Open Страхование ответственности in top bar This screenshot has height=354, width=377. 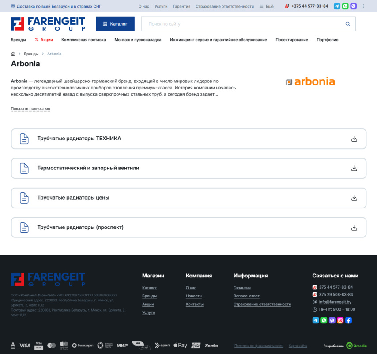(225, 6)
